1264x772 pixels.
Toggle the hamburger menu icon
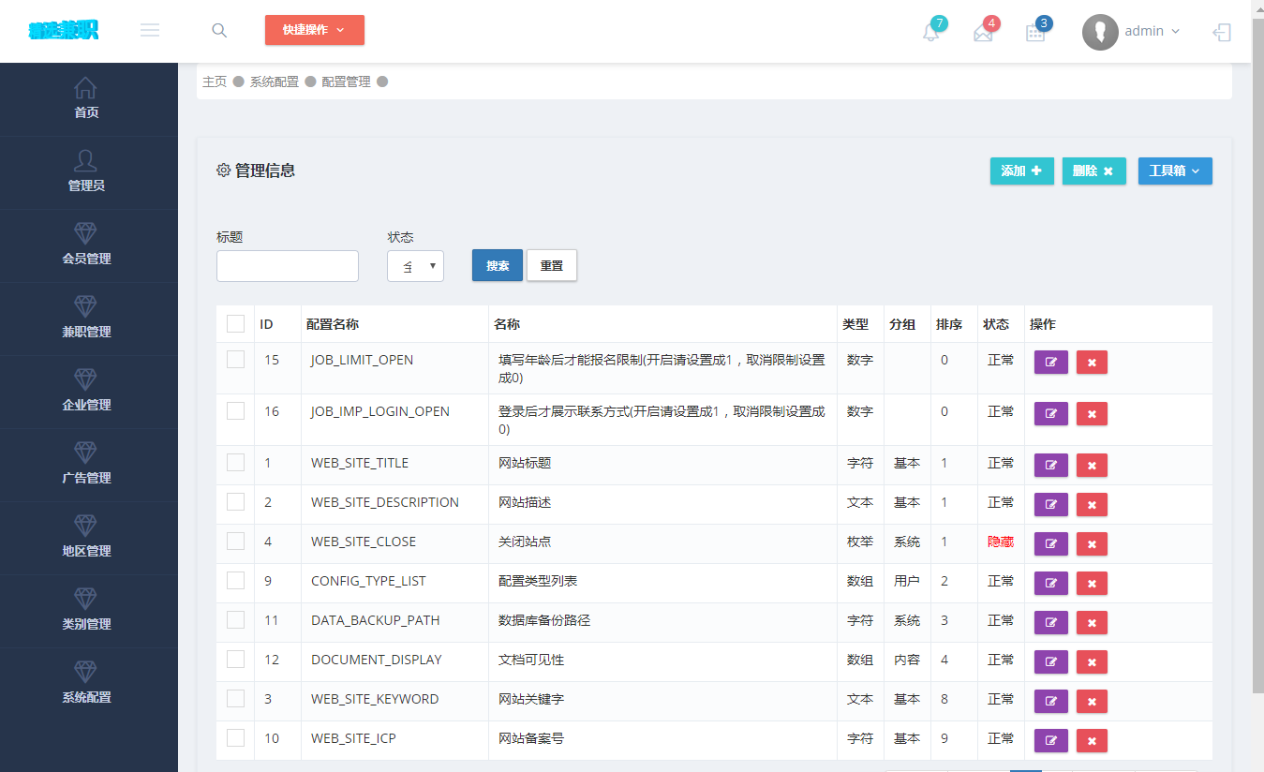pos(150,30)
